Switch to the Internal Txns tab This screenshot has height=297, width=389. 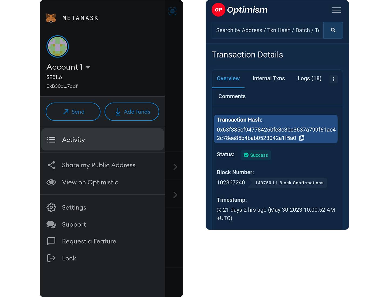click(x=269, y=79)
